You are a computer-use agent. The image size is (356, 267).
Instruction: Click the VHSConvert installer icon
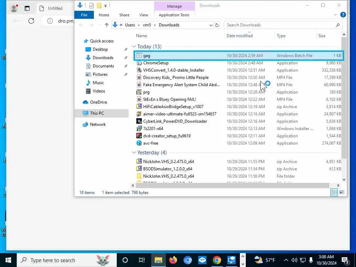139,70
